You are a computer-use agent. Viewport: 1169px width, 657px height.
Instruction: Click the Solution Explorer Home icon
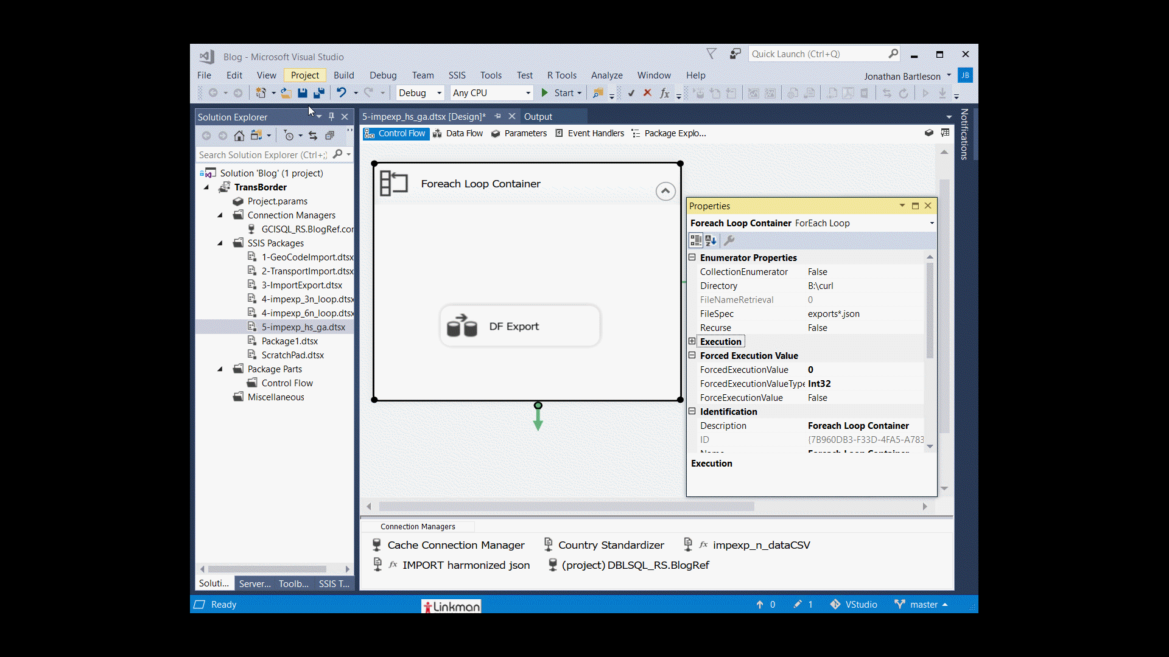pyautogui.click(x=239, y=136)
